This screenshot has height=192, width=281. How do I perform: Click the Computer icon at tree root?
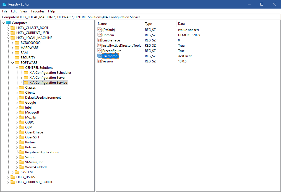coord(8,23)
